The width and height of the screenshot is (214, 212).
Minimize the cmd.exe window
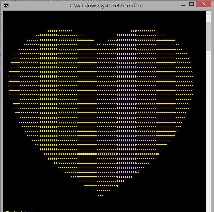coord(183,5)
